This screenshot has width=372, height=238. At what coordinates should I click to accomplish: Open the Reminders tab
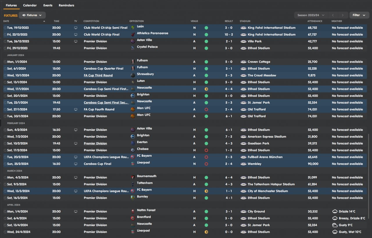tap(66, 5)
